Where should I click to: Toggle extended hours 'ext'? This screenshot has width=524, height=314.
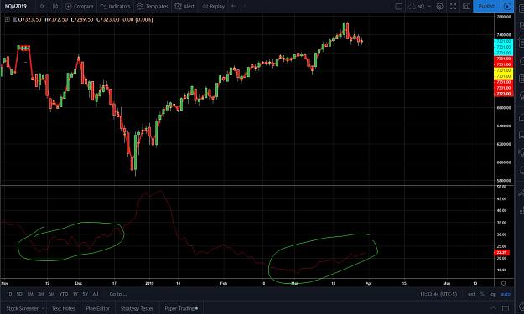coord(471,294)
